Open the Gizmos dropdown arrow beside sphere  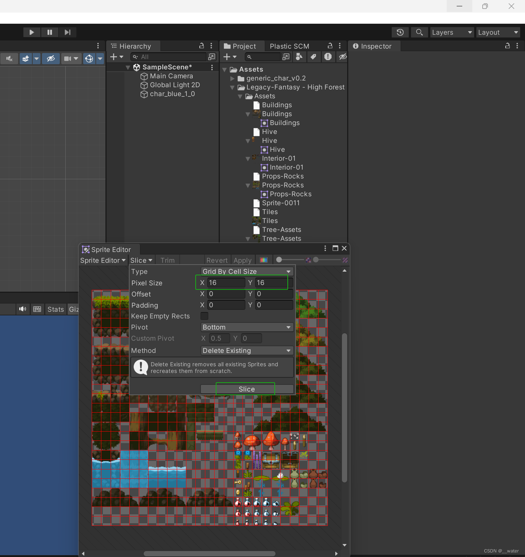100,58
